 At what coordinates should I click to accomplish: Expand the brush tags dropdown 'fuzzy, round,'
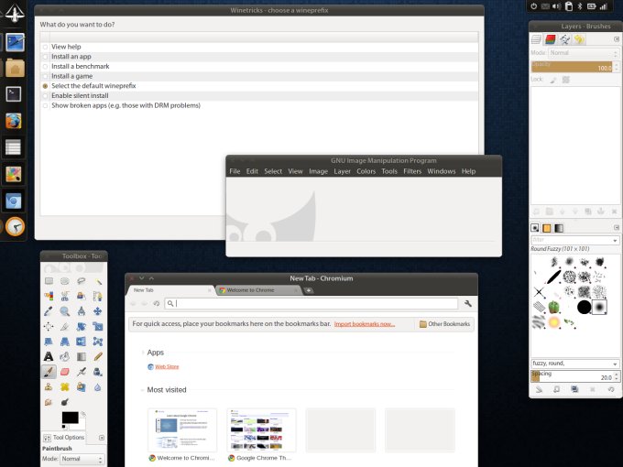[x=575, y=364]
